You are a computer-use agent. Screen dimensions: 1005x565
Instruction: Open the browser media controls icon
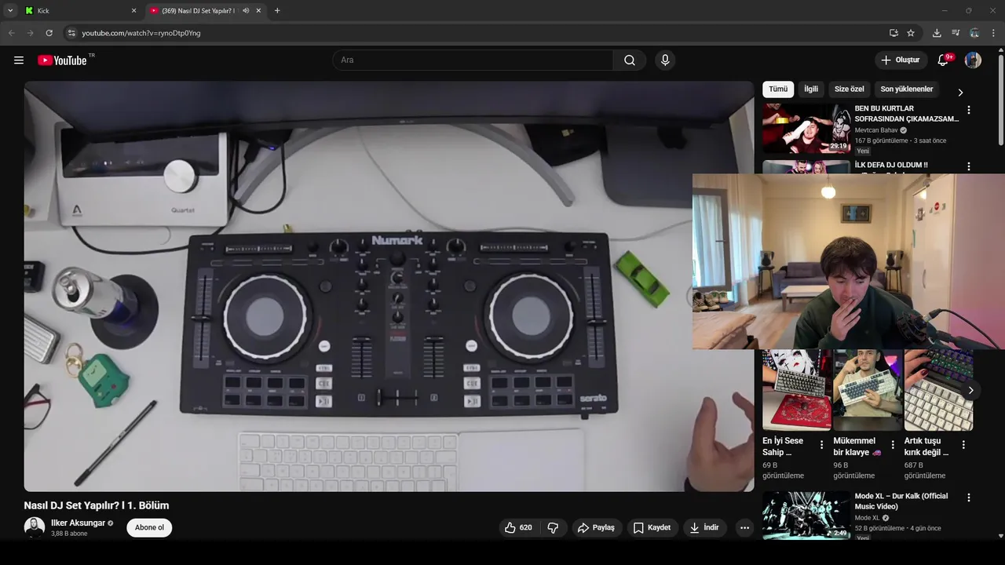pos(956,33)
